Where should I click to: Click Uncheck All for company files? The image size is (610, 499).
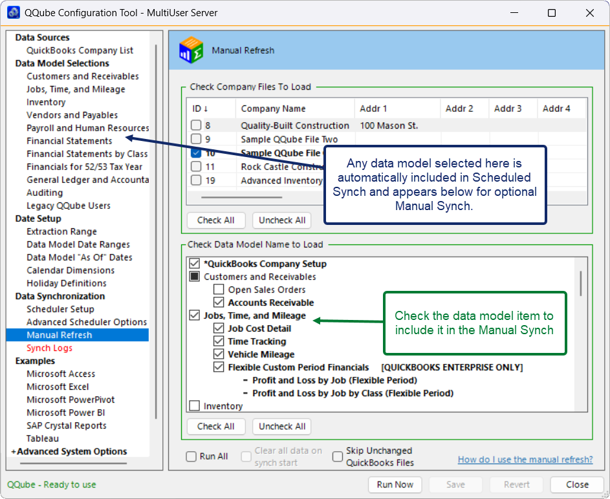tap(282, 220)
